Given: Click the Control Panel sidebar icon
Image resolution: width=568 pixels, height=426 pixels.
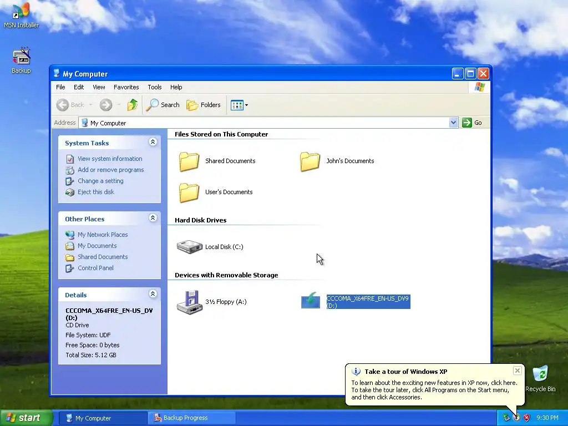Looking at the screenshot, I should [70, 268].
